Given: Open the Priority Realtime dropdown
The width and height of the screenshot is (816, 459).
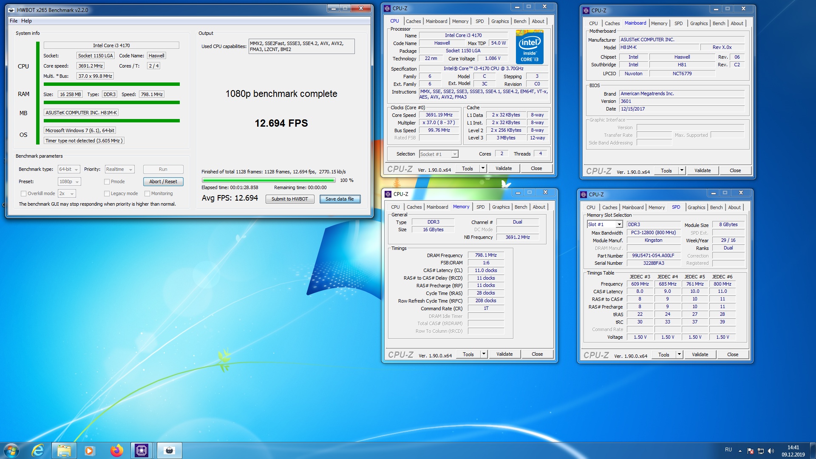Looking at the screenshot, I should point(119,170).
